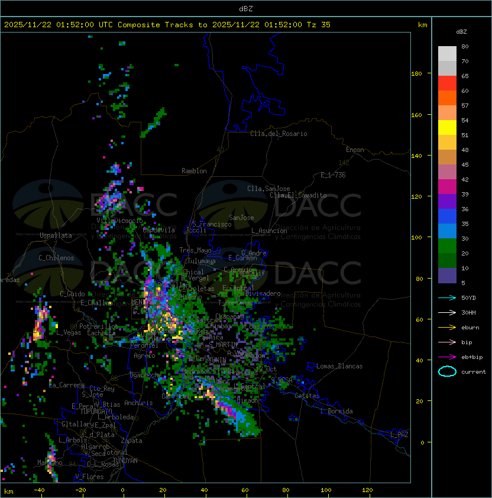492x498 pixels.
Task: Click the 'L_Asuncion' map label
Action: click(x=269, y=231)
